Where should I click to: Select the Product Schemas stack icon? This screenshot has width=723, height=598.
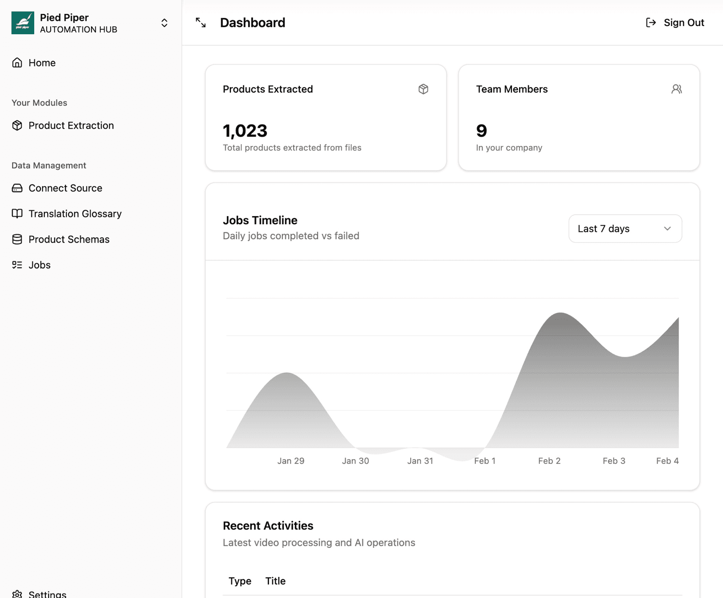pyautogui.click(x=17, y=239)
